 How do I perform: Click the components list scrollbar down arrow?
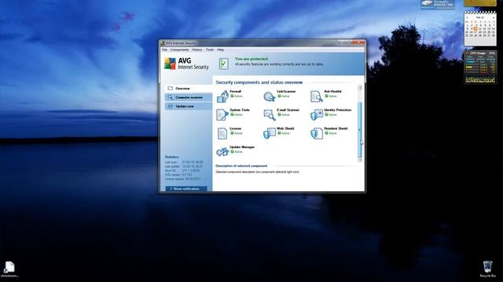pyautogui.click(x=360, y=159)
